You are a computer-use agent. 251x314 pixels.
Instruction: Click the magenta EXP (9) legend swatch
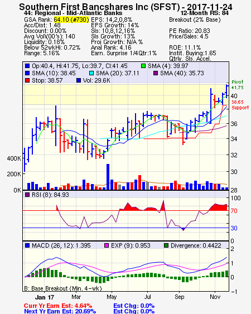(107, 245)
